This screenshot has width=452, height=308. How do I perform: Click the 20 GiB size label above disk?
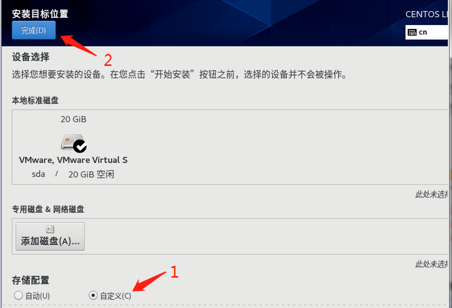coord(73,119)
